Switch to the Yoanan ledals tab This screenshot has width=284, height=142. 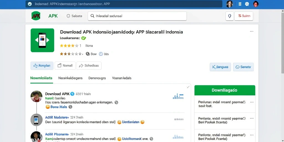[x=121, y=78]
